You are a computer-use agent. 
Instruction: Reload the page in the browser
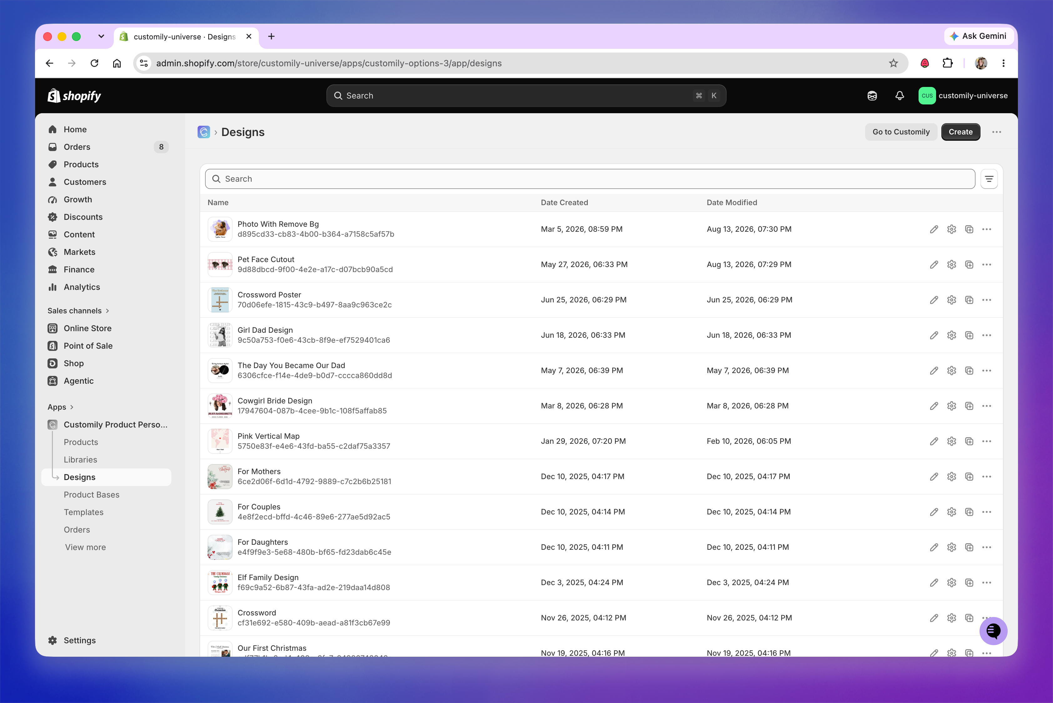(94, 63)
